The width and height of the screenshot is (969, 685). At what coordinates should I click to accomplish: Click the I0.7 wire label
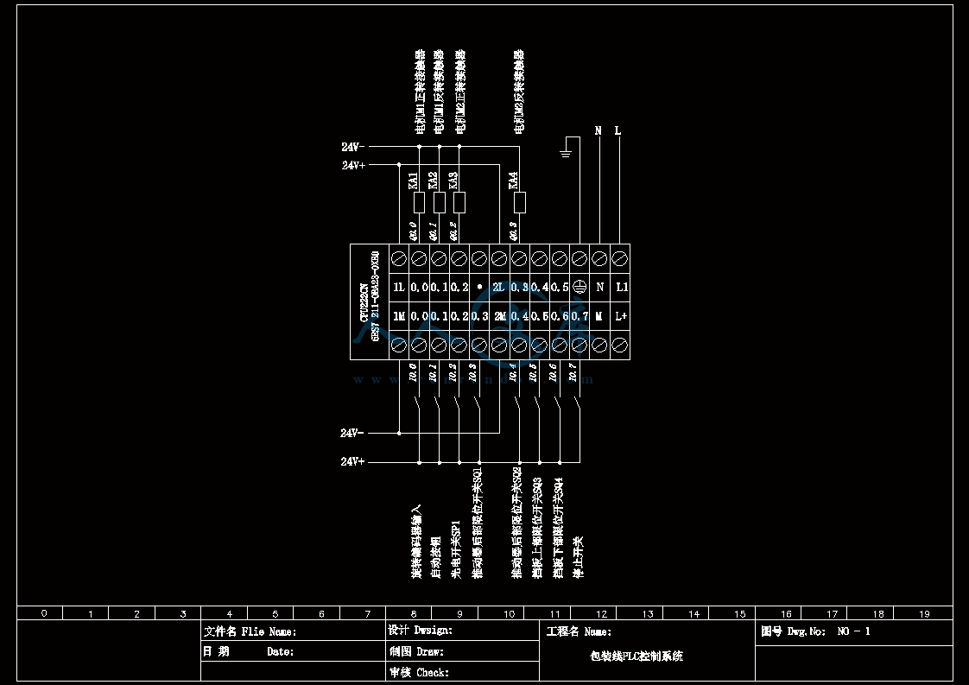coord(573,372)
